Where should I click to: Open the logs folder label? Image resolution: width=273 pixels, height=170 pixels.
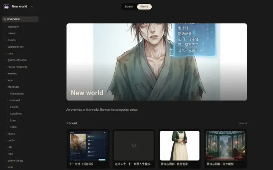[x=10, y=80]
